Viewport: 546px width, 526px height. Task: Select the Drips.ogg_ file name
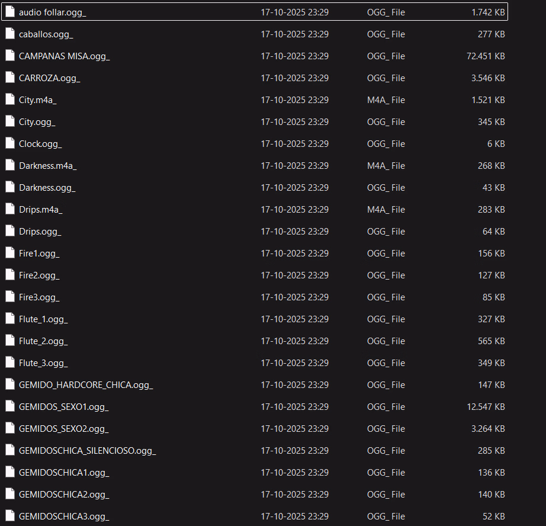point(40,232)
